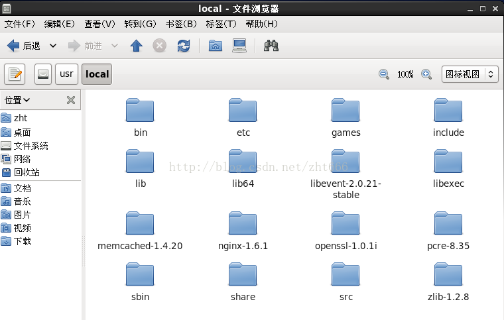Select the libevent-2.0.21-stable folder icon
The image size is (504, 320).
point(346,161)
